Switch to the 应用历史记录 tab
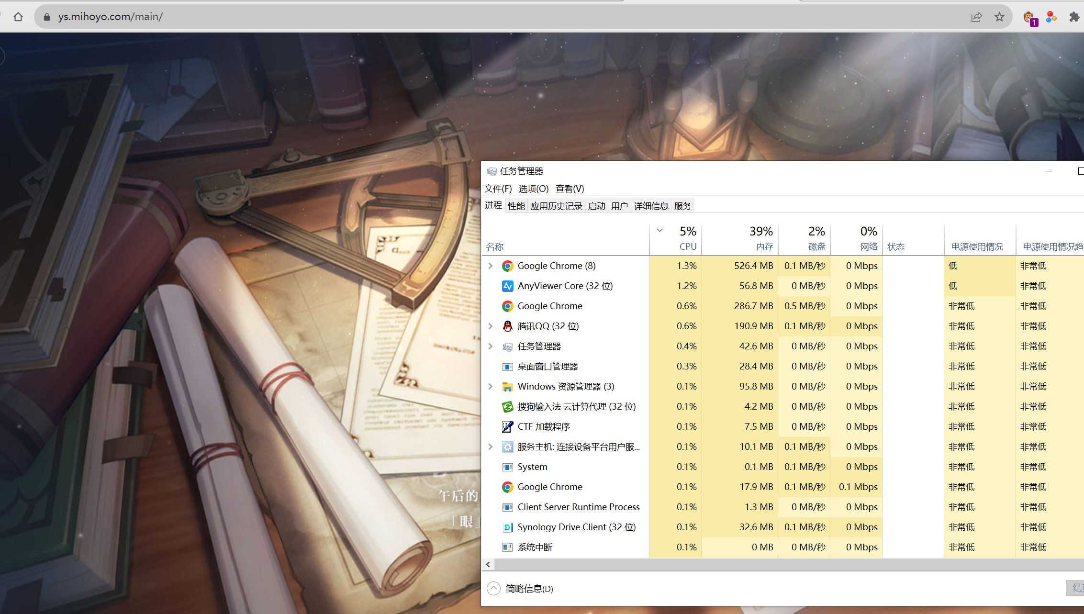 click(556, 206)
